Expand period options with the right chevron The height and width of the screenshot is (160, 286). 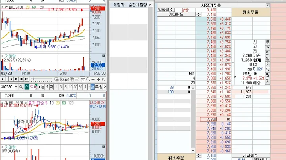(105, 87)
